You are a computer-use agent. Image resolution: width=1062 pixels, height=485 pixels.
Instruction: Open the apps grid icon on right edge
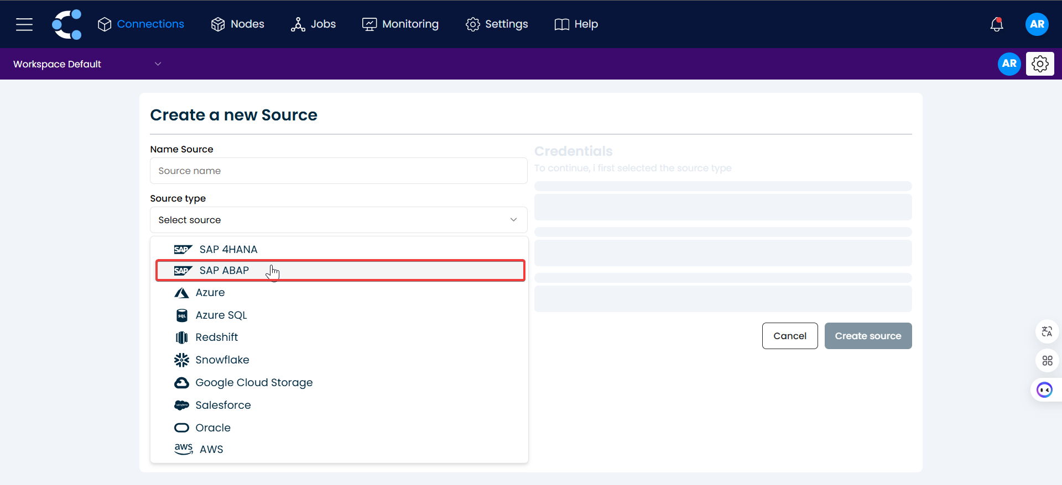click(x=1047, y=361)
